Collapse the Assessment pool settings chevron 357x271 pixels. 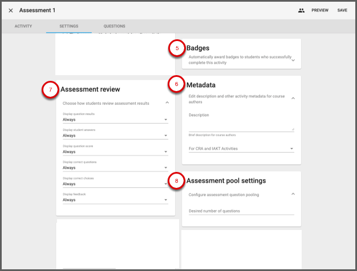[x=293, y=194]
